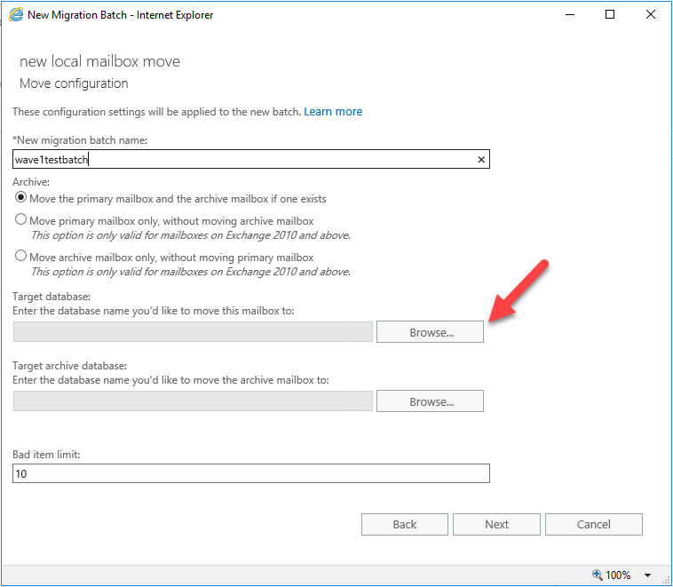673x587 pixels.
Task: Click the New migration batch name field
Action: (244, 160)
